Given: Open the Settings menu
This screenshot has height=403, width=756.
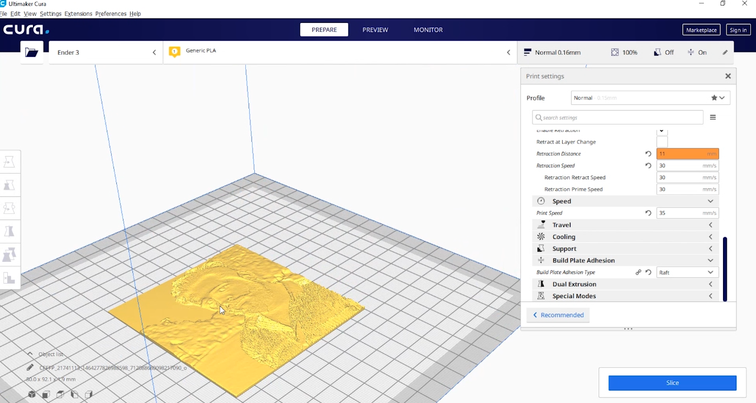Looking at the screenshot, I should (x=50, y=13).
